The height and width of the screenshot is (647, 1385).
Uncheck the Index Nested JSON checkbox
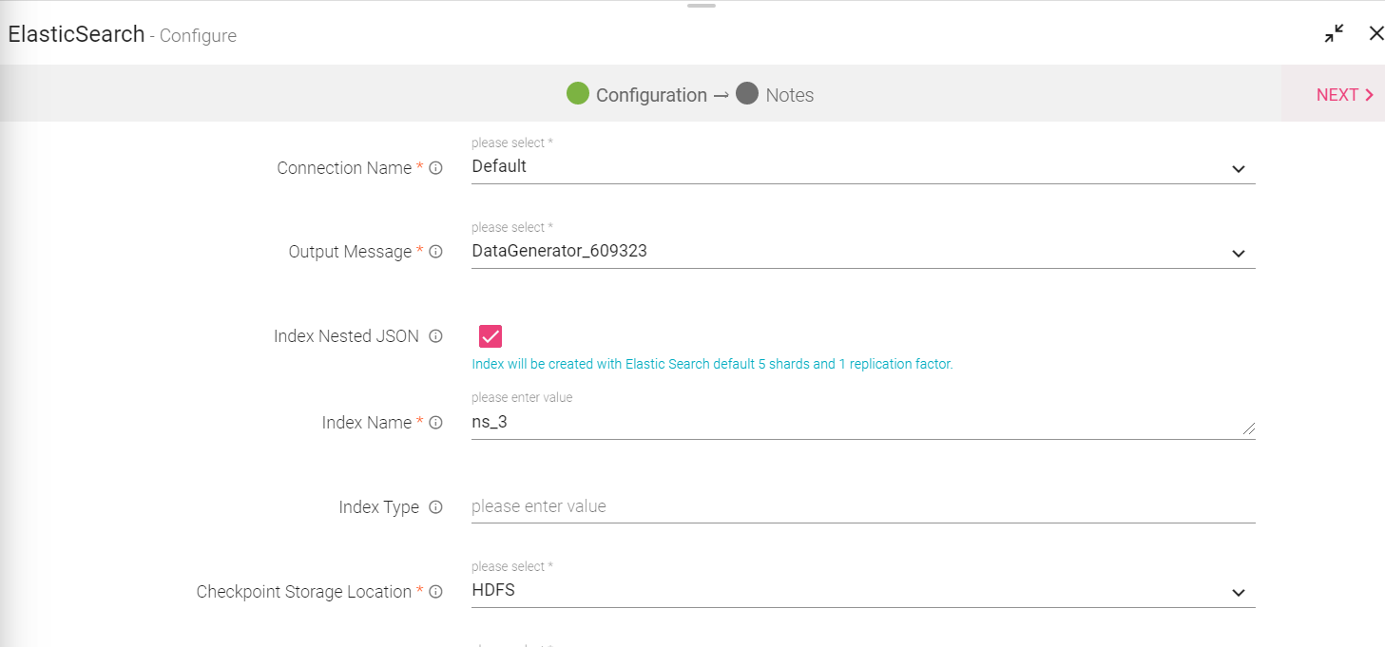491,336
